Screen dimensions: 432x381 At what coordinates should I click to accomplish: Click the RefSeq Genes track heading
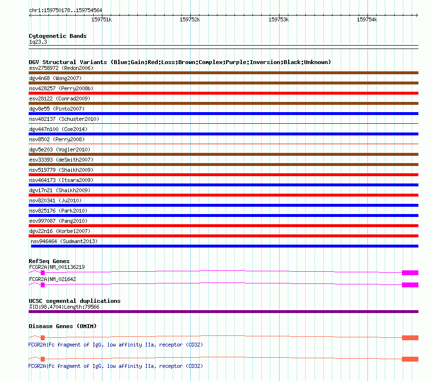coord(49,261)
